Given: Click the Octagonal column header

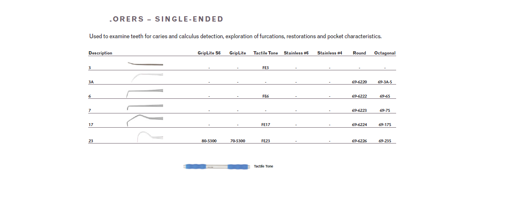Looking at the screenshot, I should (x=385, y=53).
